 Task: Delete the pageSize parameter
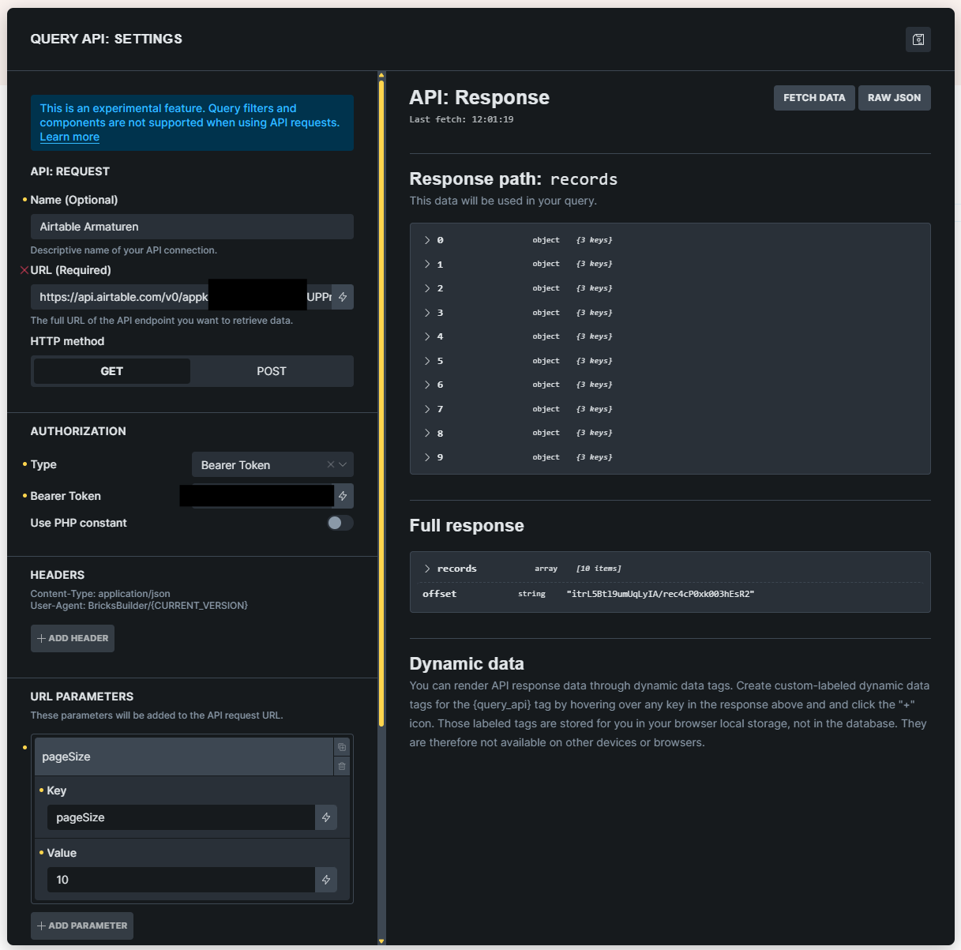342,766
